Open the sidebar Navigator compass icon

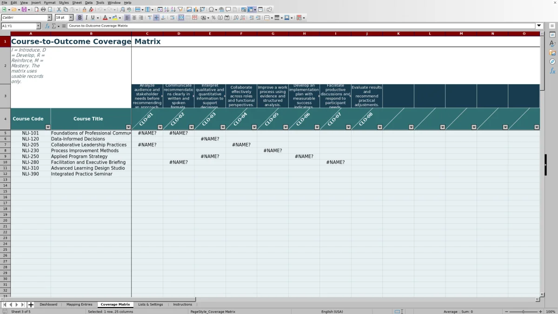(x=552, y=61)
